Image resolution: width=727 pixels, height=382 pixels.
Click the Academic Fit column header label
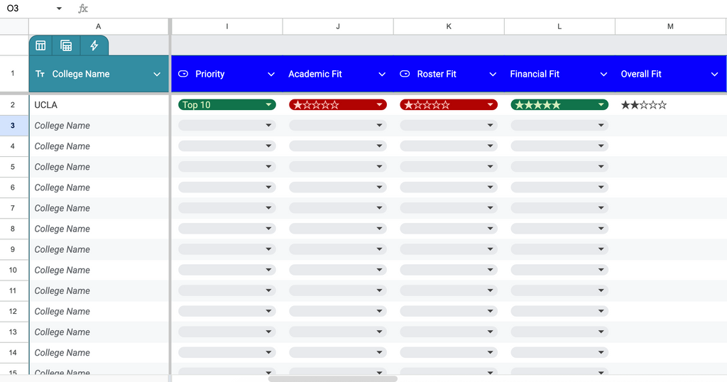point(315,74)
